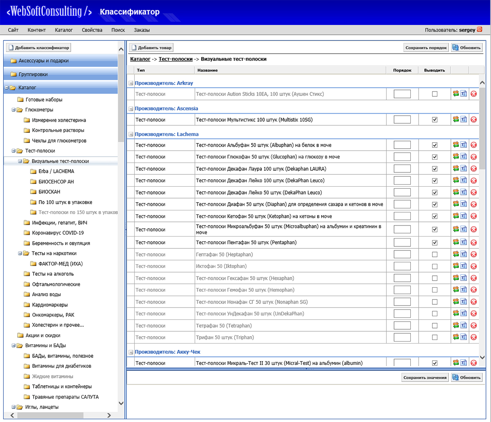The width and height of the screenshot is (491, 422).
Task: Click text edit icon for Glucophan row
Action: tap(464, 156)
